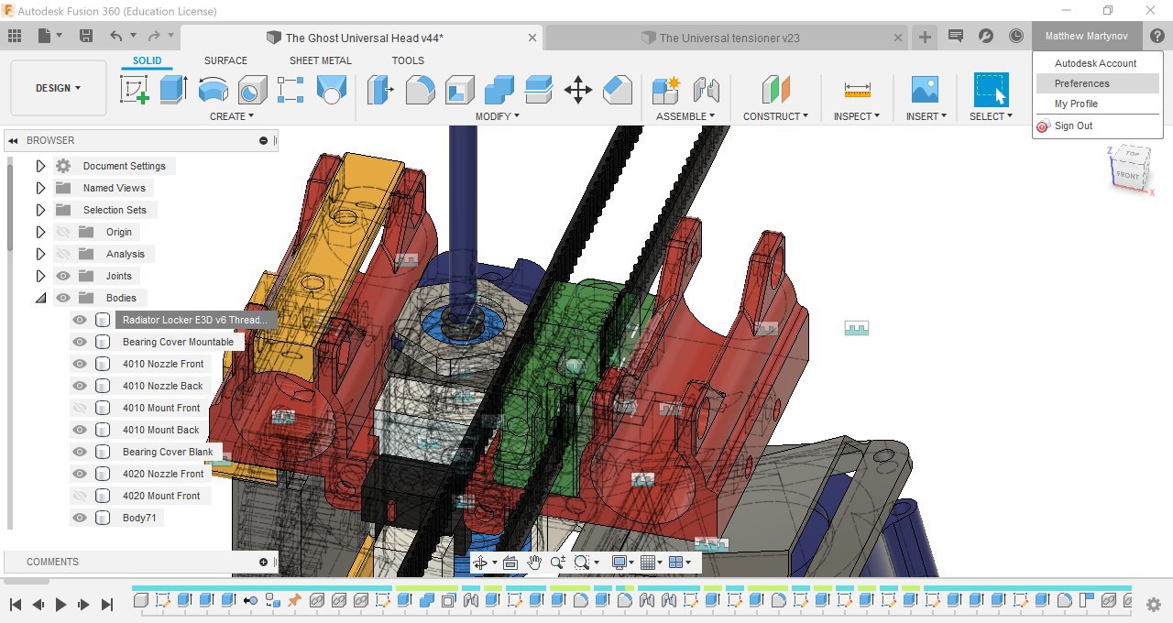1173x623 pixels.
Task: Select the Fillet tool
Action: [x=420, y=89]
